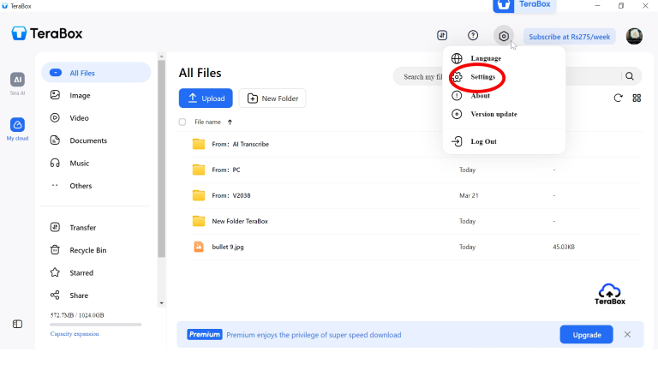
Task: Select the 'bullet 9.jpg' file name
Action: coord(227,247)
